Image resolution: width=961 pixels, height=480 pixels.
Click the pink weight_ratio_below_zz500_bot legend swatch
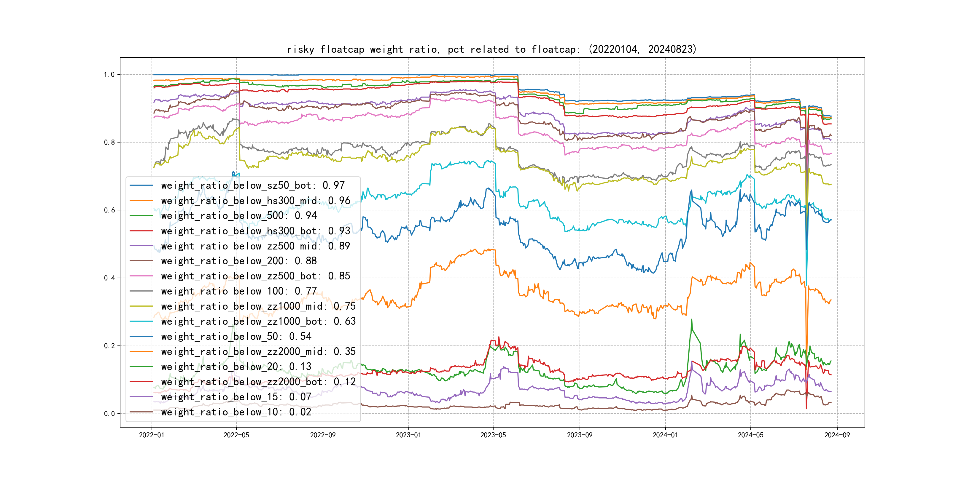point(141,276)
